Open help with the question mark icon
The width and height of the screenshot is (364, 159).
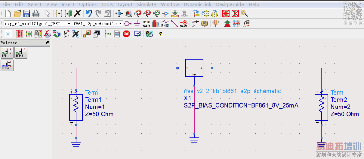[160, 34]
